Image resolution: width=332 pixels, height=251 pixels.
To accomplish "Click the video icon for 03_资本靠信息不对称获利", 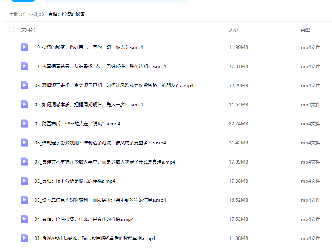I will [24, 200].
